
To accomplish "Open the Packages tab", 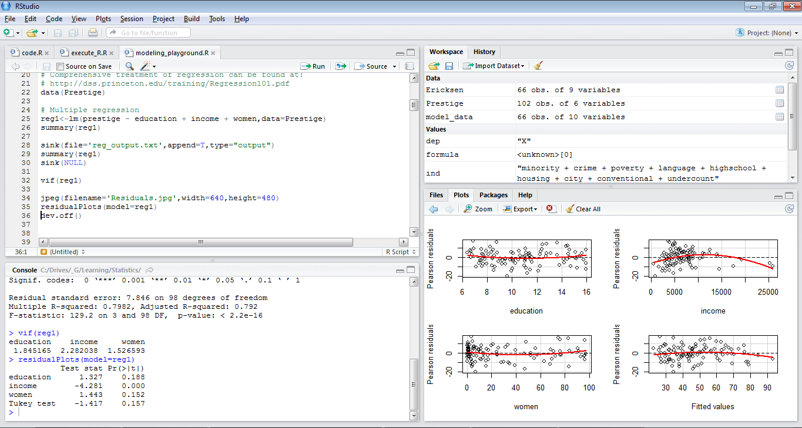I will (493, 195).
